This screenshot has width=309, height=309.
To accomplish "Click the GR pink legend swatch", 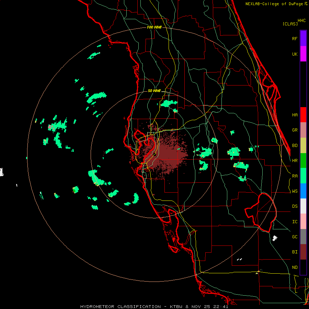I will coord(303,130).
